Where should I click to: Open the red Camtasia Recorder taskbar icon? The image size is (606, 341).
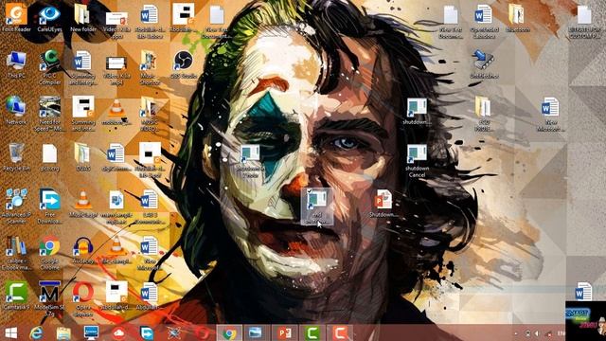tap(340, 332)
